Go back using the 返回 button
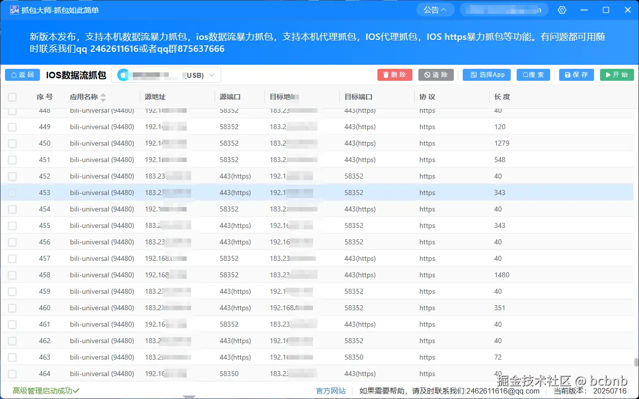Screen dimensions: 639x399 pyautogui.click(x=22, y=74)
